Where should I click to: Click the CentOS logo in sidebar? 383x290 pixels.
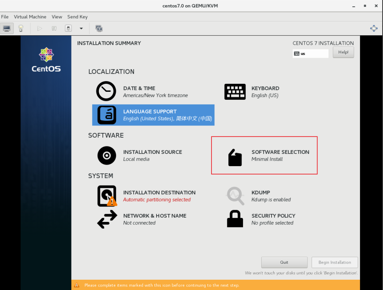click(x=46, y=60)
